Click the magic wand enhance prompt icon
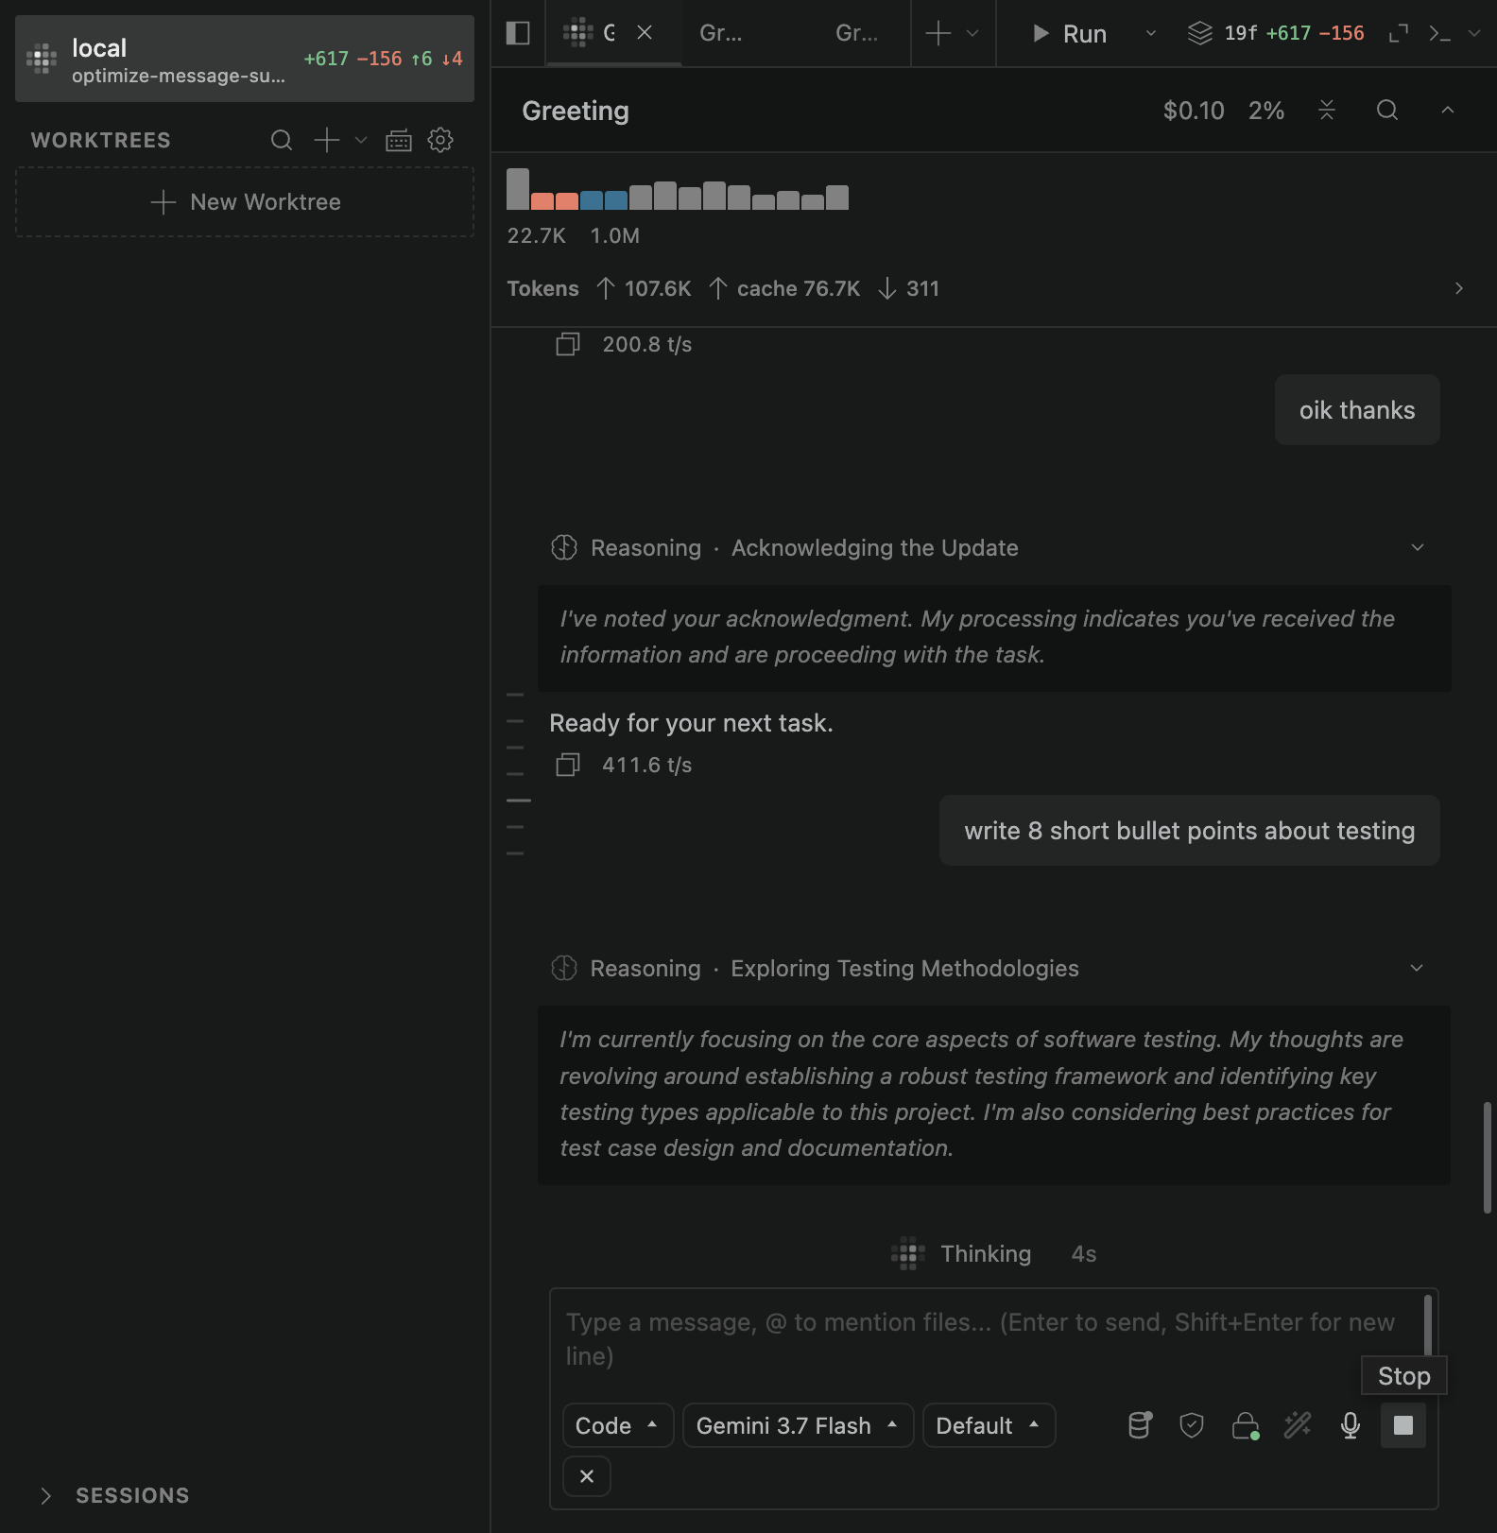 pyautogui.click(x=1298, y=1425)
